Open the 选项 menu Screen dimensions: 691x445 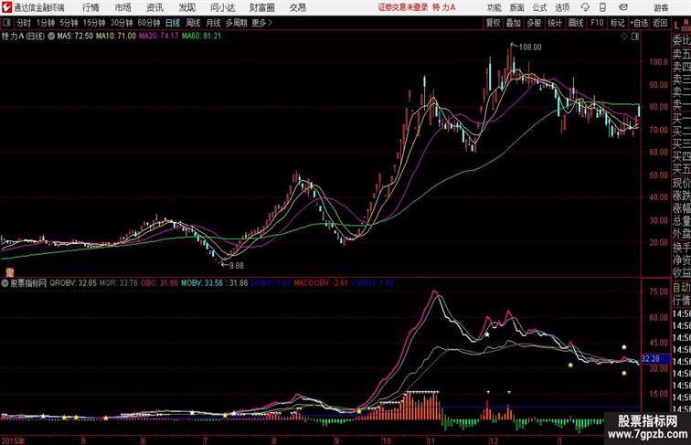click(x=562, y=7)
